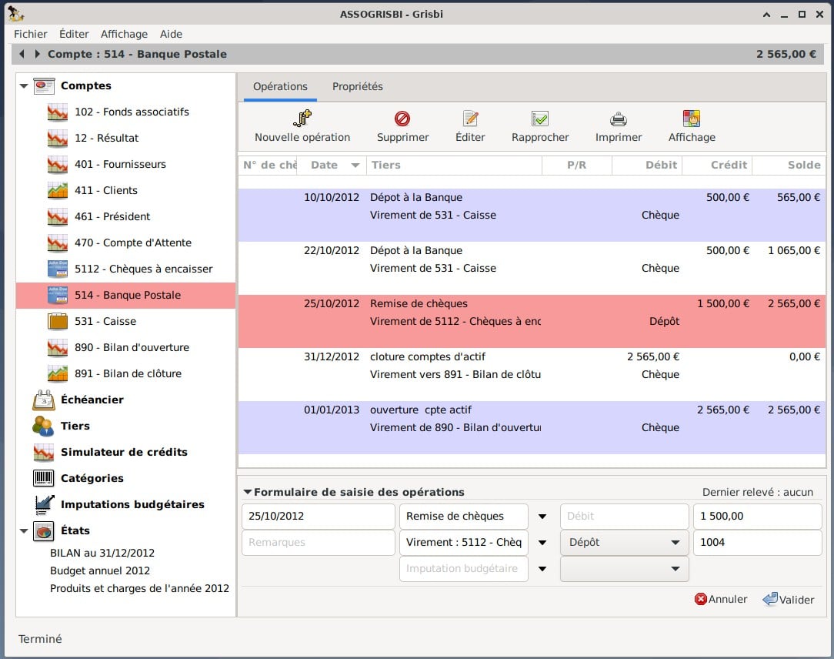Click the Supprimer delete icon
This screenshot has height=659, width=834.
point(402,119)
